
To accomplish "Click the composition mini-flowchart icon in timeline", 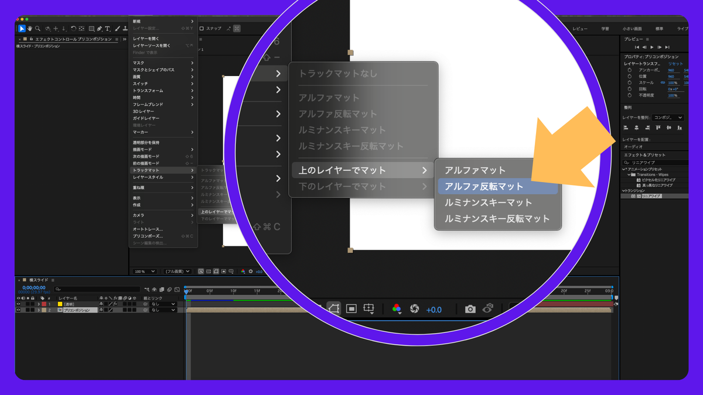I will click(147, 289).
